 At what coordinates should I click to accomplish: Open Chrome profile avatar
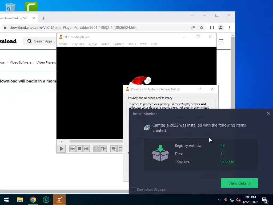click(220, 27)
